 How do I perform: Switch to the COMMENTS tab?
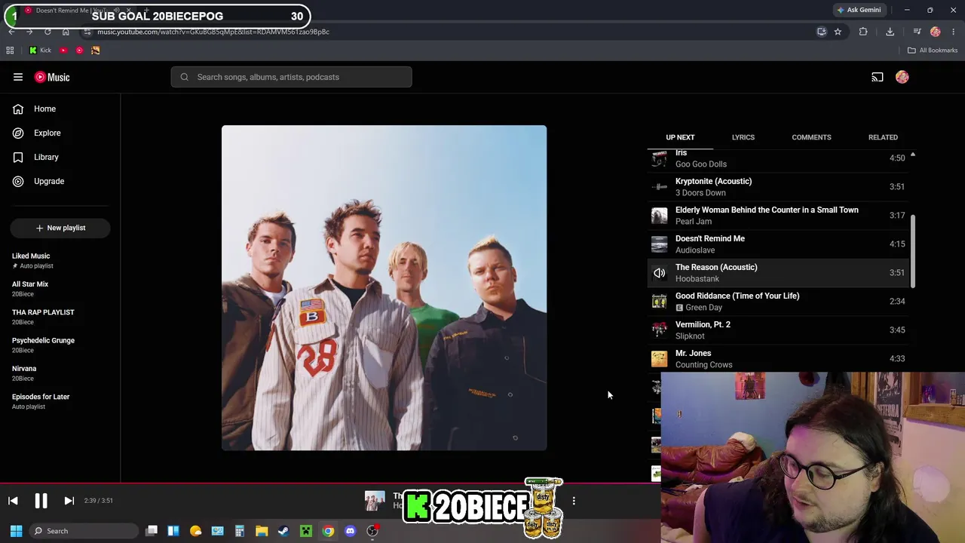point(811,137)
